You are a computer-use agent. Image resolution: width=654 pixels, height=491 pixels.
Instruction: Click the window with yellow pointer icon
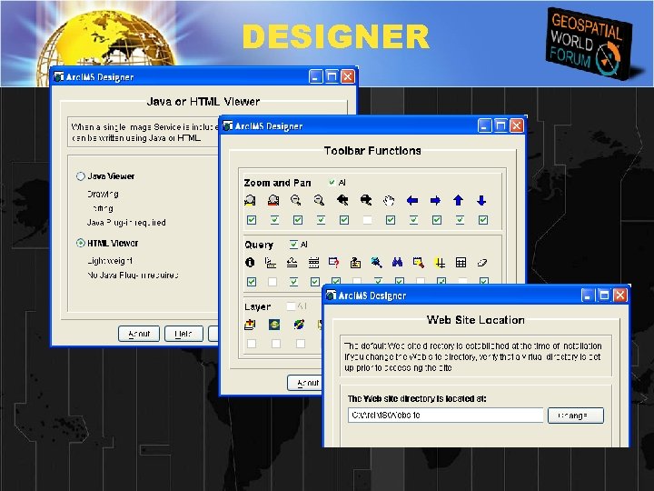click(x=419, y=262)
